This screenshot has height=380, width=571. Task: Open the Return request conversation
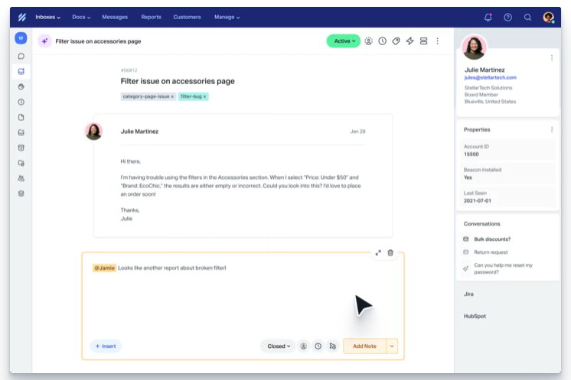[x=491, y=252]
